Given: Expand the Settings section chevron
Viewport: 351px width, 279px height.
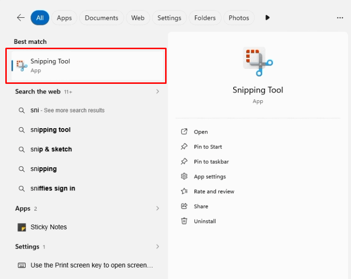Looking at the screenshot, I should 157,247.
